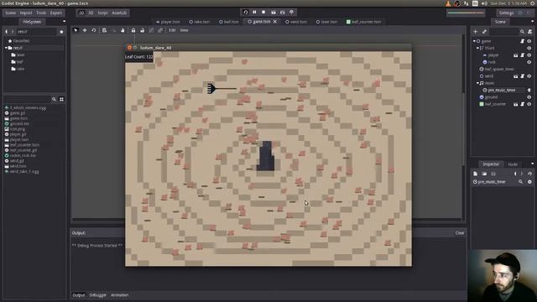
Task: Open player node's scene clapper icon
Action: [x=516, y=55]
